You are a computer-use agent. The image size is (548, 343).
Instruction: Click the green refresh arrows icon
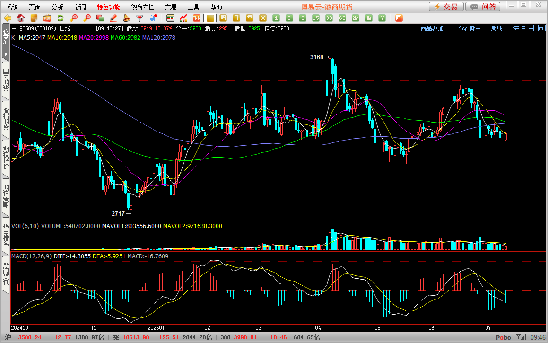point(61,18)
